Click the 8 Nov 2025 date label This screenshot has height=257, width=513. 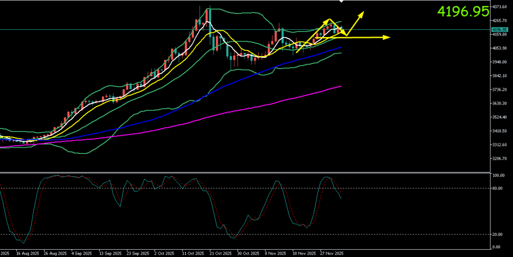click(x=276, y=253)
